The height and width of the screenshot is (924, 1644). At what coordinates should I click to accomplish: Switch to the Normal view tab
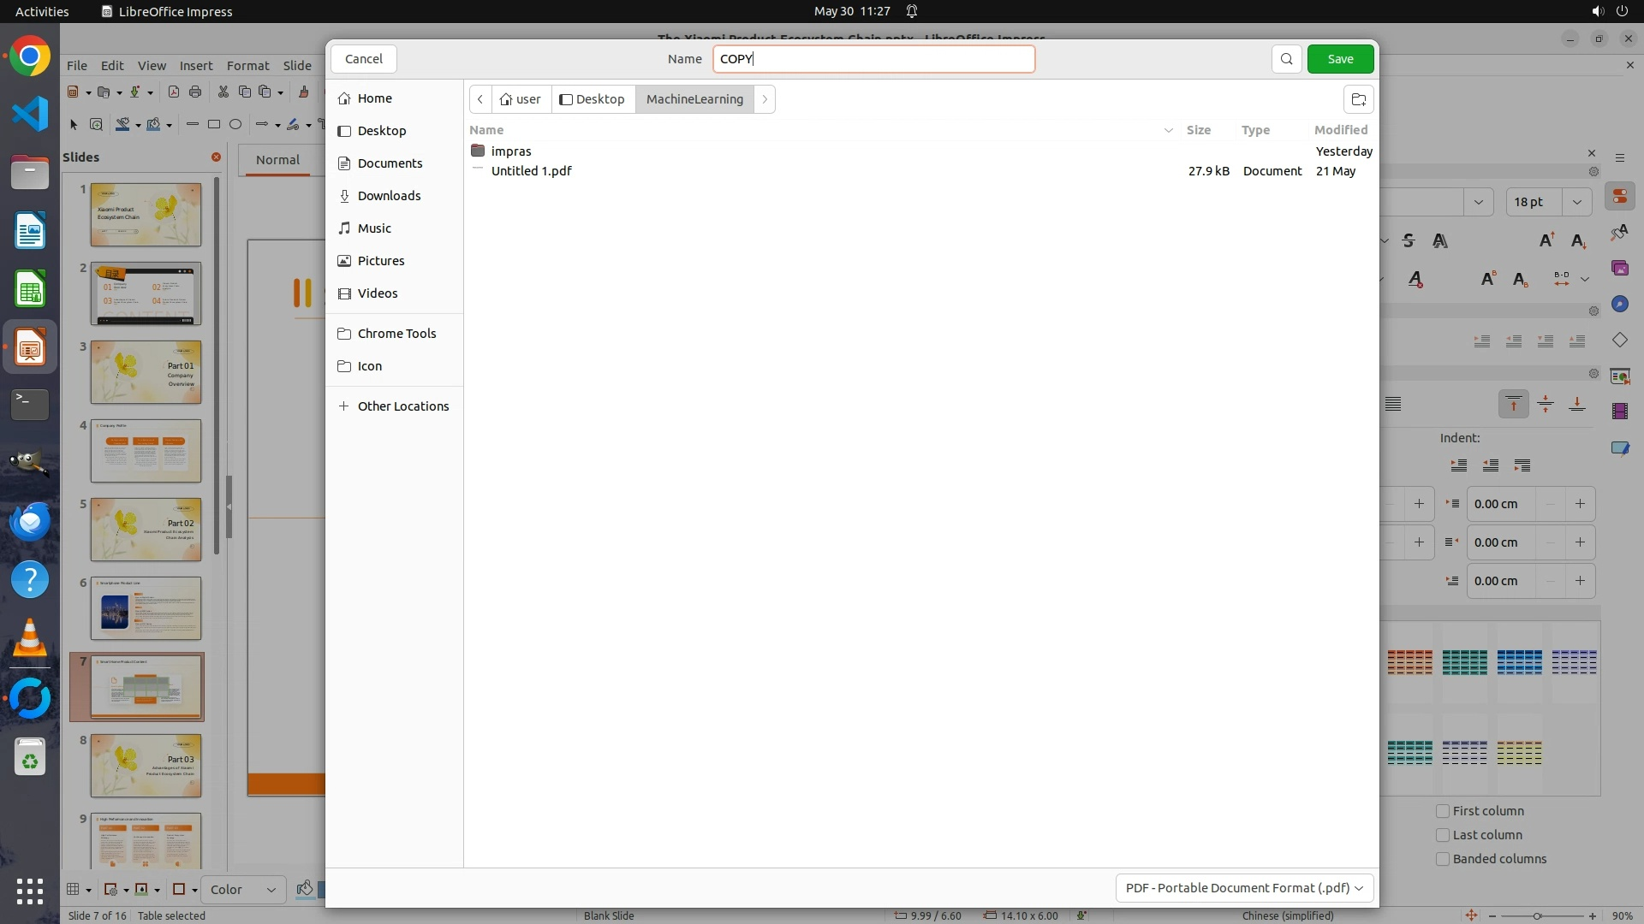point(277,160)
